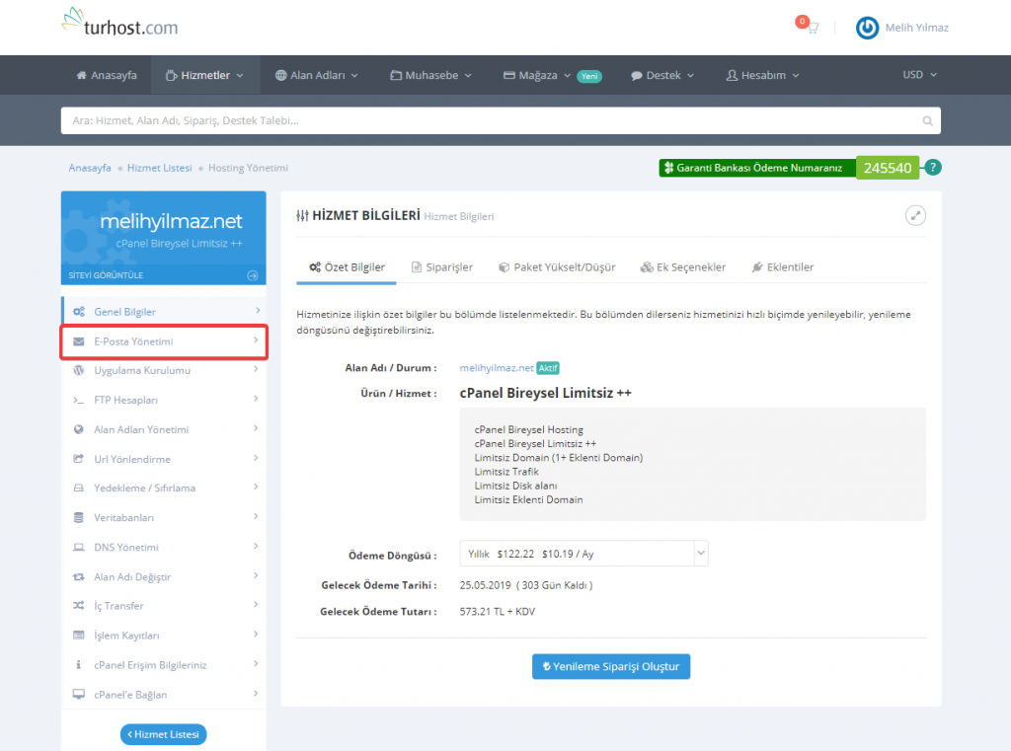
Task: Click the Siteyi Görüntüle arrow icon
Action: 253,275
